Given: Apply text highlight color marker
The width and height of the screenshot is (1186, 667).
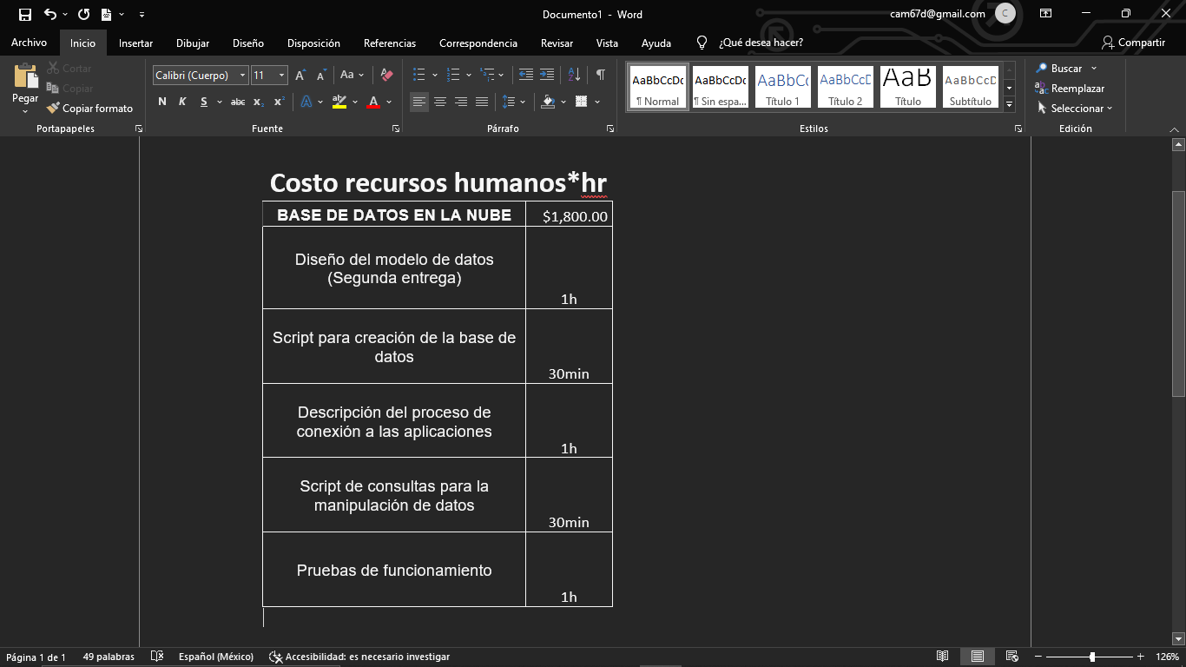Looking at the screenshot, I should point(339,102).
